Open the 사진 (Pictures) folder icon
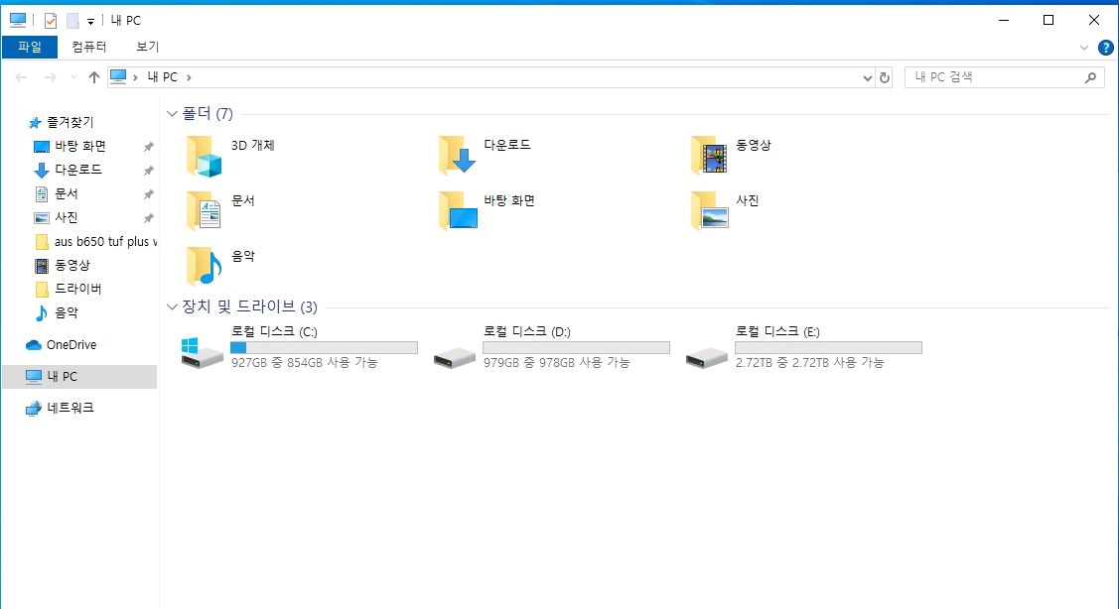This screenshot has width=1119, height=609. [710, 209]
